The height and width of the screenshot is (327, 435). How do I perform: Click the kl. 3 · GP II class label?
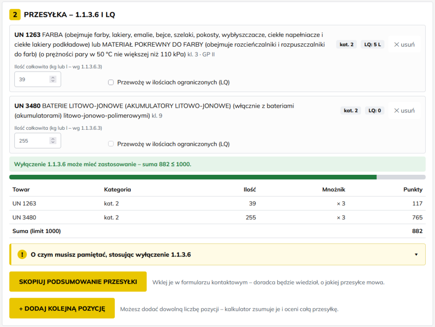pos(201,55)
